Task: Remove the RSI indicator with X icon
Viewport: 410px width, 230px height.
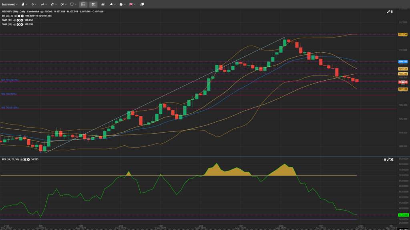Action: (25, 159)
